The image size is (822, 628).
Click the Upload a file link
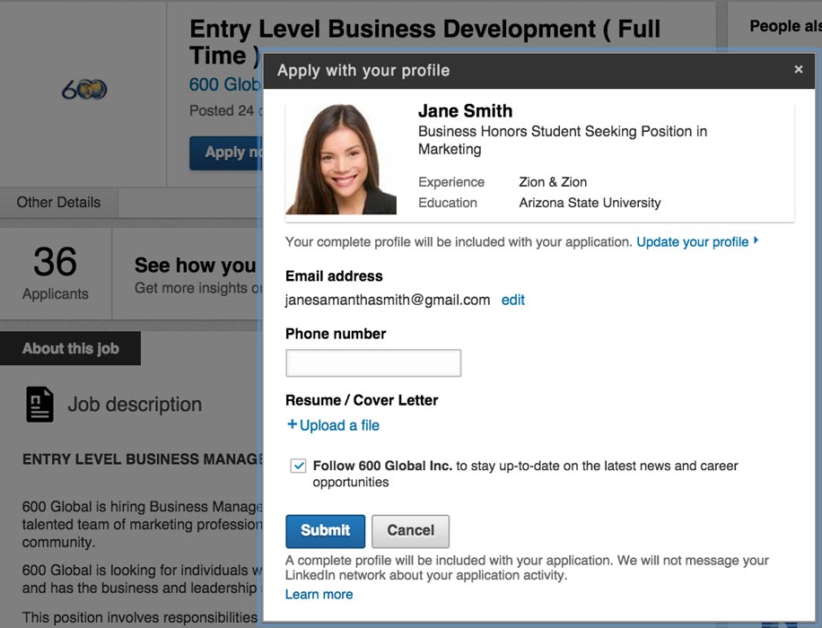[x=339, y=426]
